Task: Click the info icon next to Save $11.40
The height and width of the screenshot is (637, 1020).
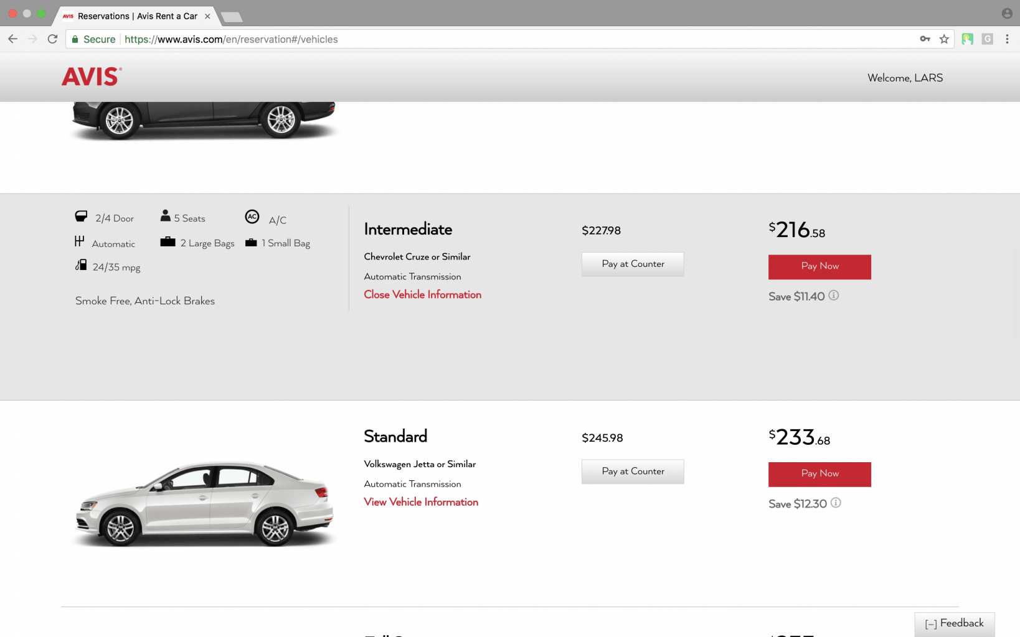Action: coord(834,296)
